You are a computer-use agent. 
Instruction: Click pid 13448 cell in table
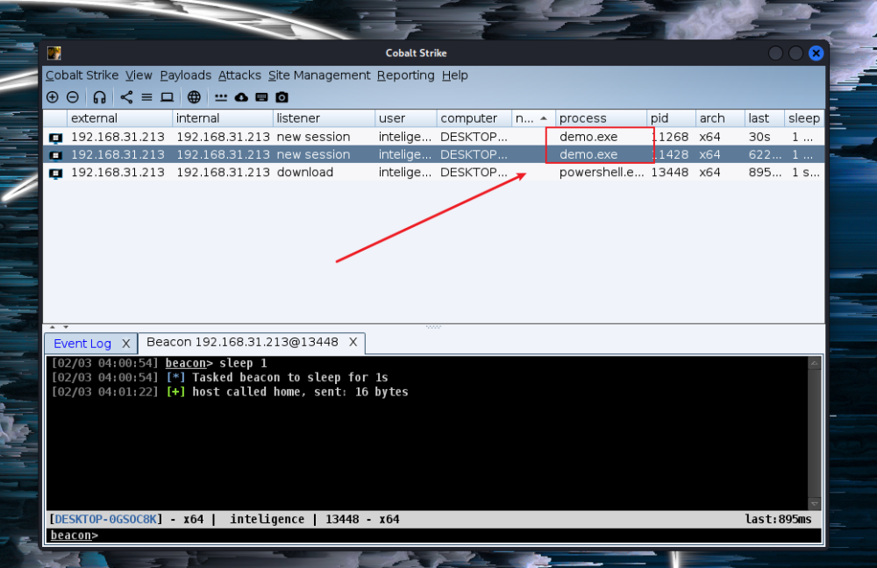[669, 172]
